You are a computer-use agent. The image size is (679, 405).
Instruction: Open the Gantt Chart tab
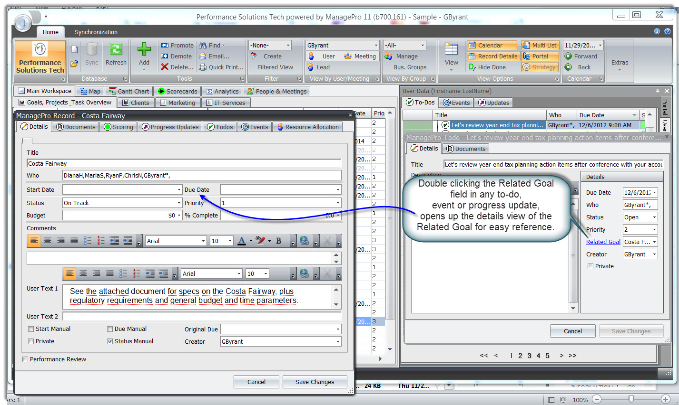[129, 91]
